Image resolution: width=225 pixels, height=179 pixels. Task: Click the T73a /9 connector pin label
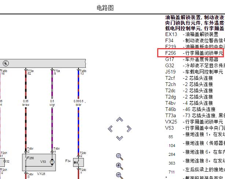pyautogui.click(x=57, y=72)
